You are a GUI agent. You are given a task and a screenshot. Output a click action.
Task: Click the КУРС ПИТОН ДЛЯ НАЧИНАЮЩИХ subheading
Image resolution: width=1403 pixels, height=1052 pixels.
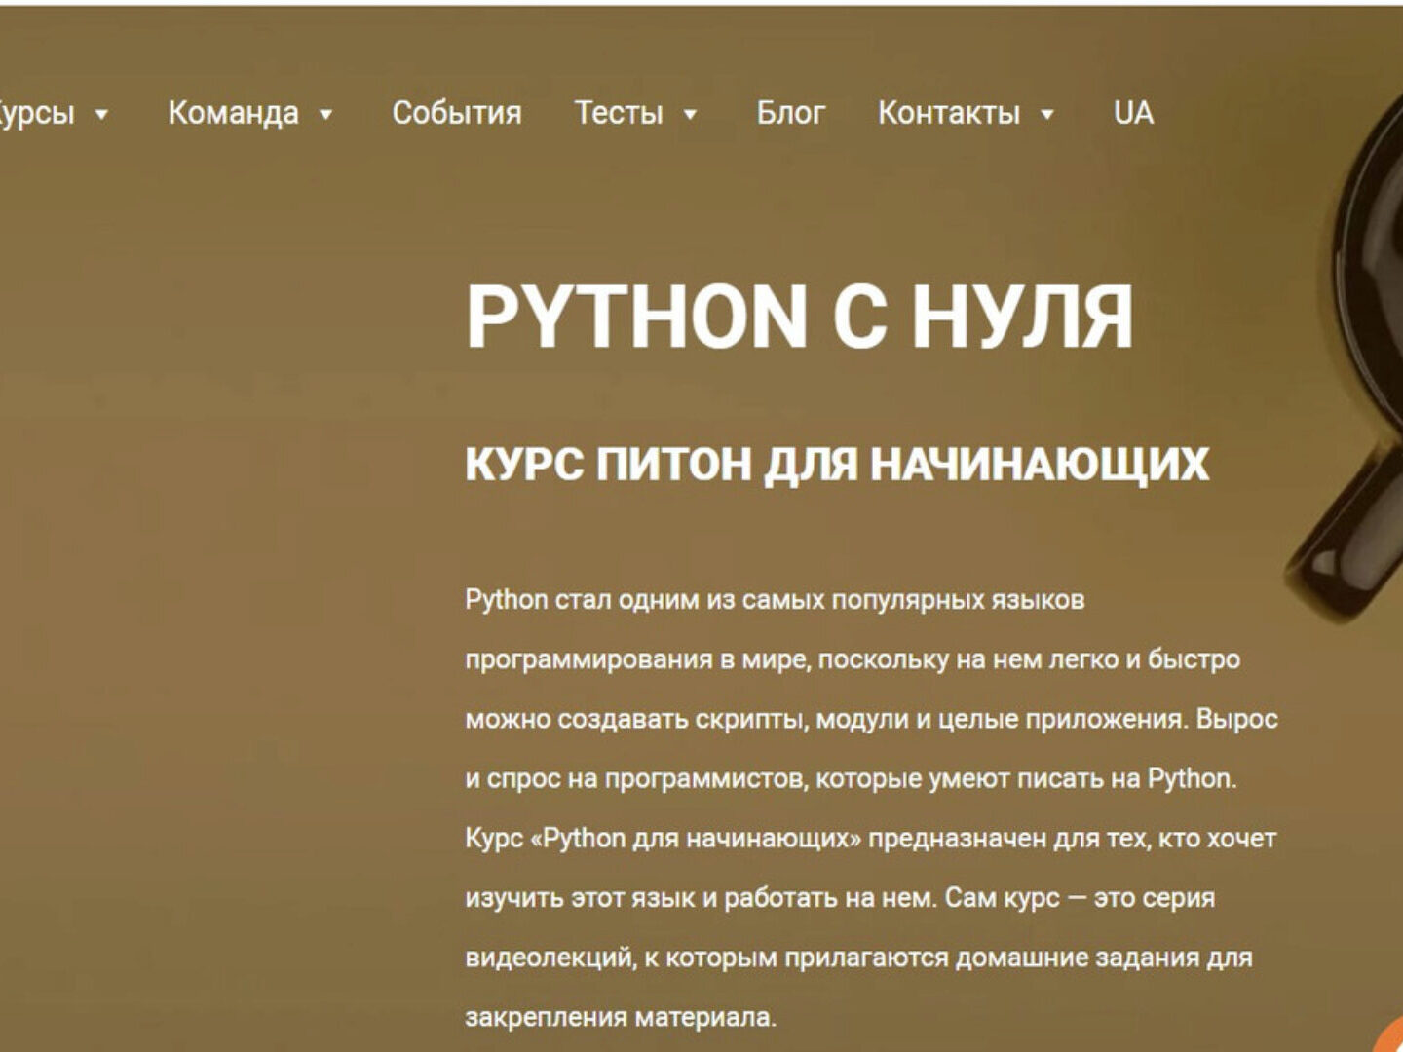coord(836,464)
